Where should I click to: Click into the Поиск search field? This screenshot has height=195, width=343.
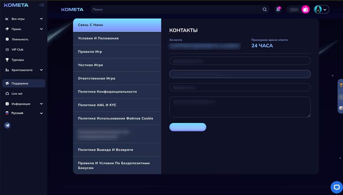click(x=176, y=9)
